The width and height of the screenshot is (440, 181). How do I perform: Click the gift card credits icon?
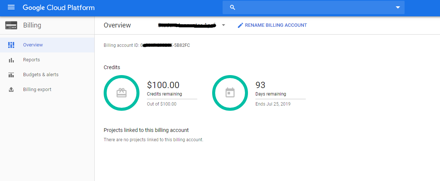[x=122, y=93]
